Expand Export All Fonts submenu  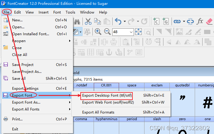point(37,109)
